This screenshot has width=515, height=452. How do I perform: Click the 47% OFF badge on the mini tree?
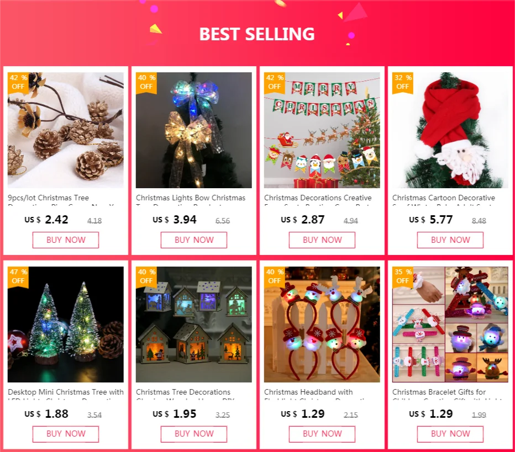pos(18,276)
